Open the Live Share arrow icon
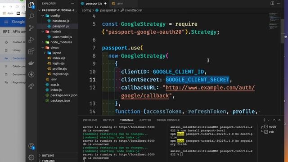The height and width of the screenshot is (162, 288). pos(31,86)
